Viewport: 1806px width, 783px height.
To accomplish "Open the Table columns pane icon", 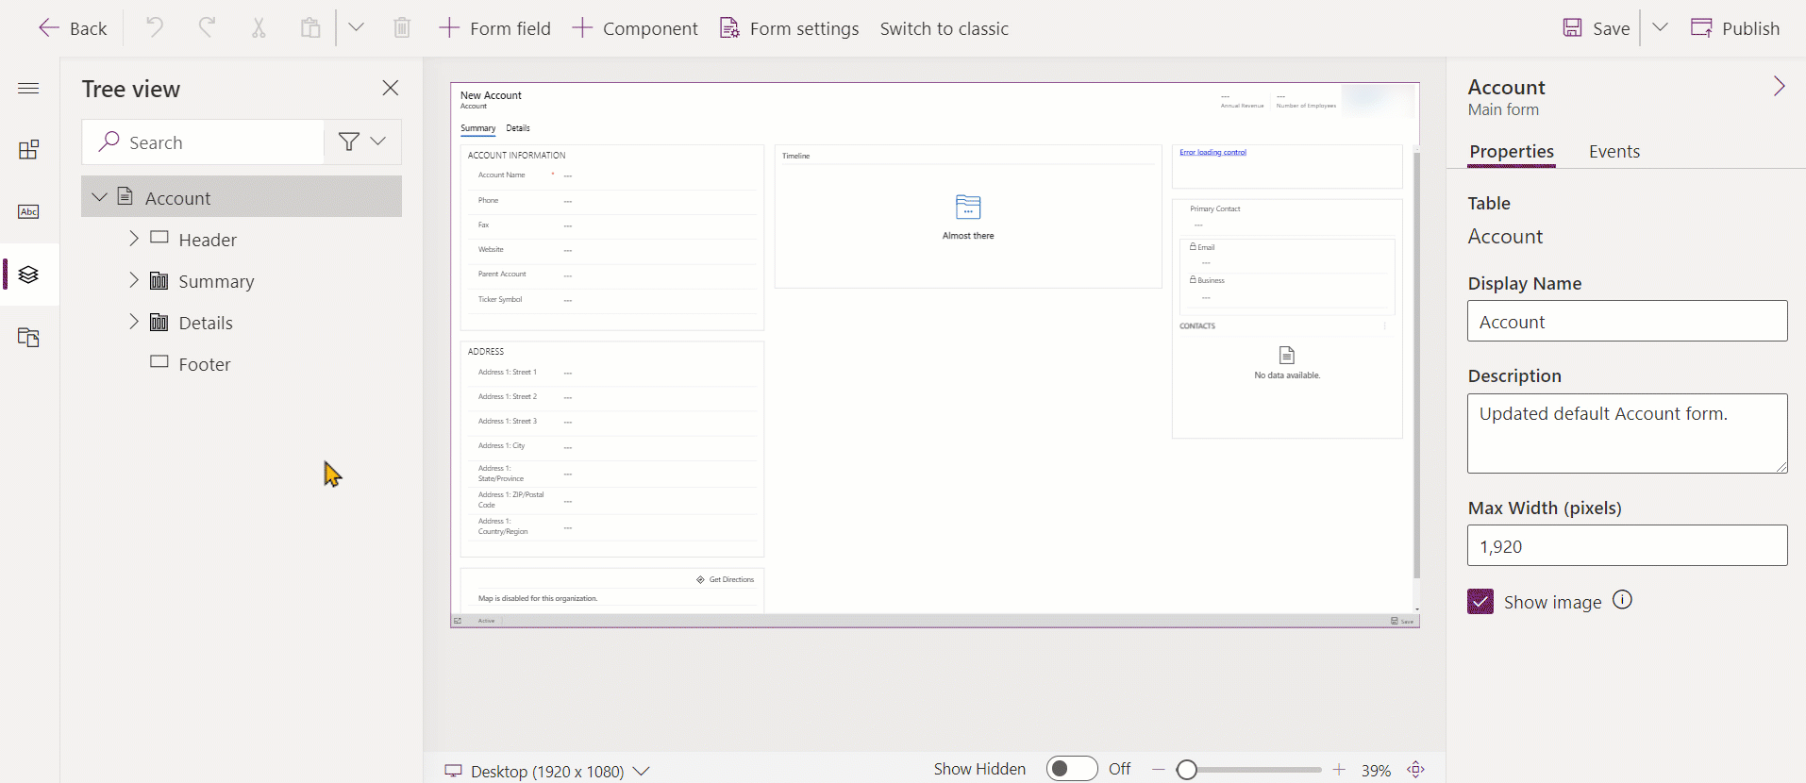I will click(x=29, y=211).
